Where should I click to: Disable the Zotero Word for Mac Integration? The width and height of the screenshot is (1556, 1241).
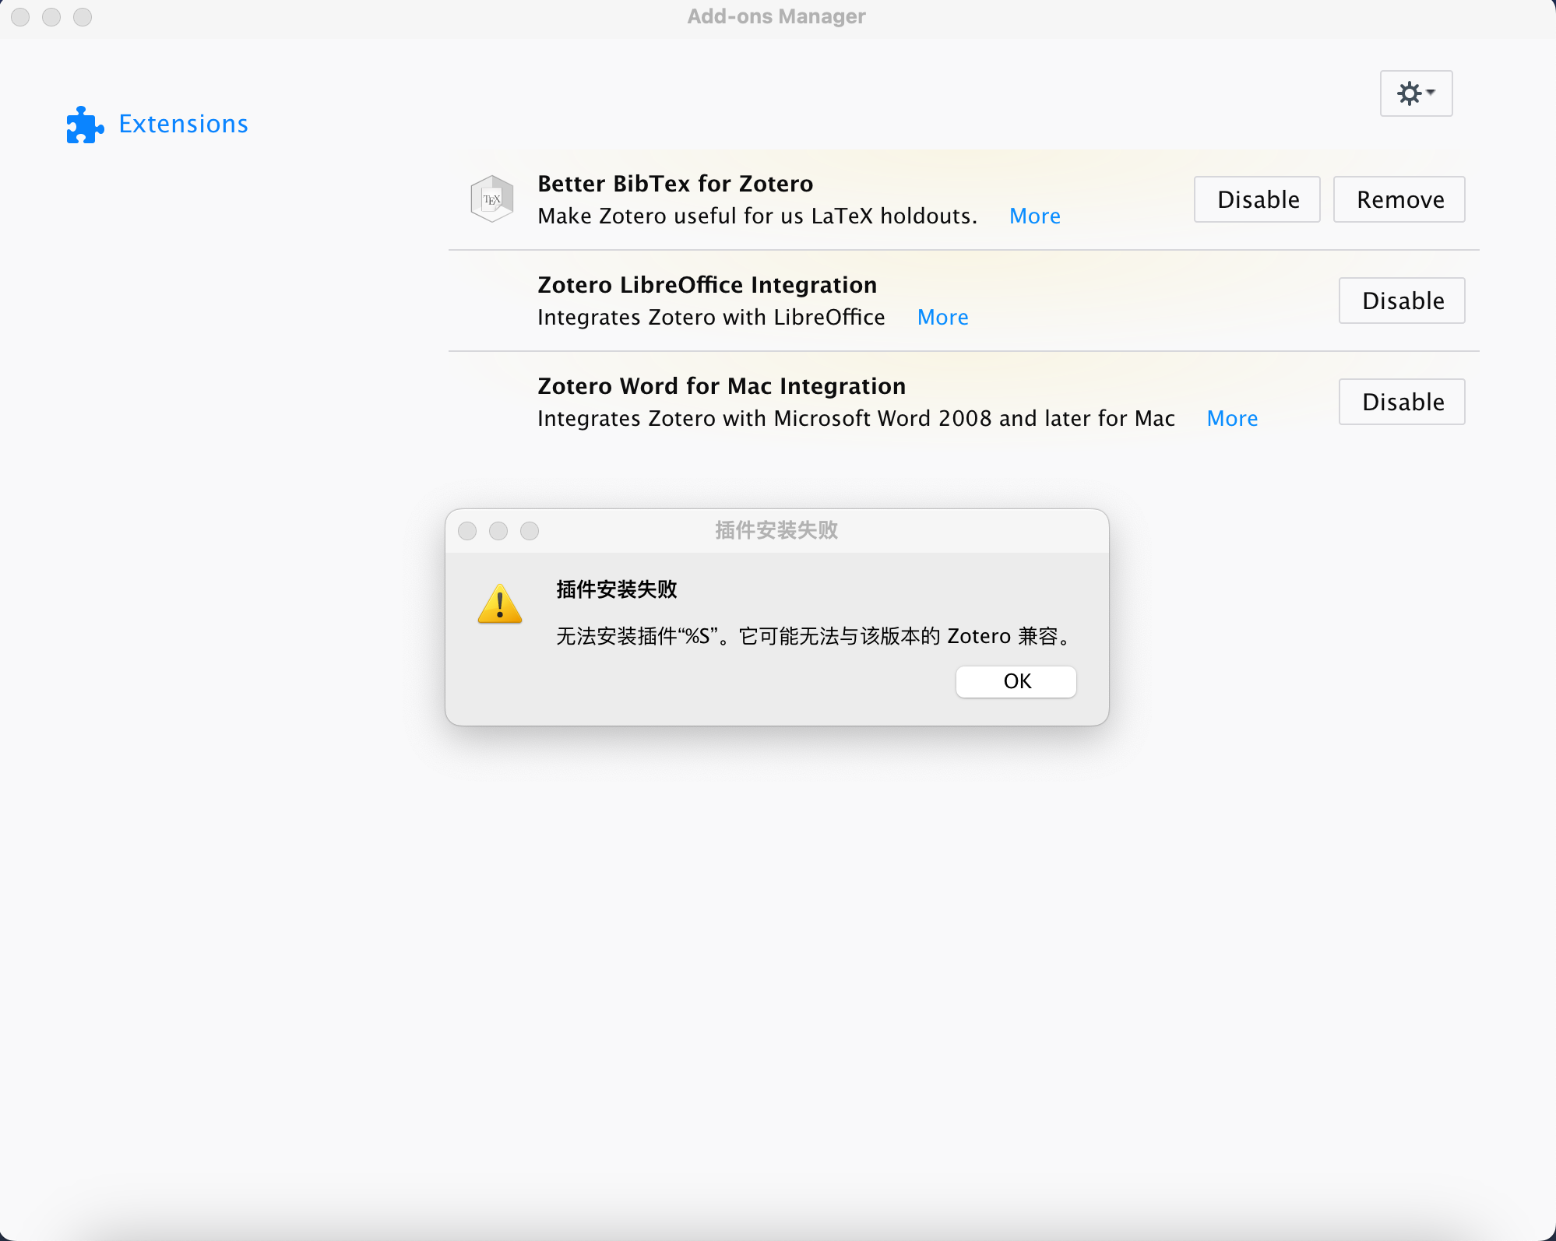click(x=1401, y=402)
